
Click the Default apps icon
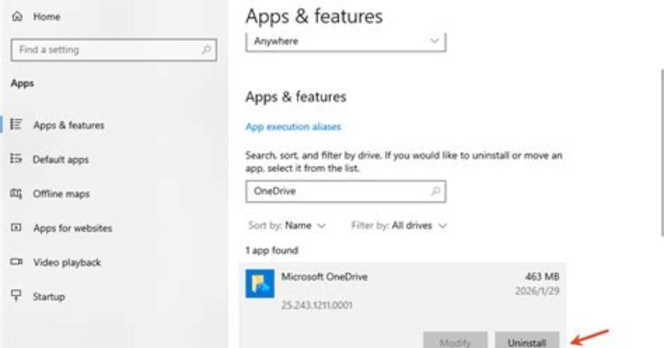point(16,158)
